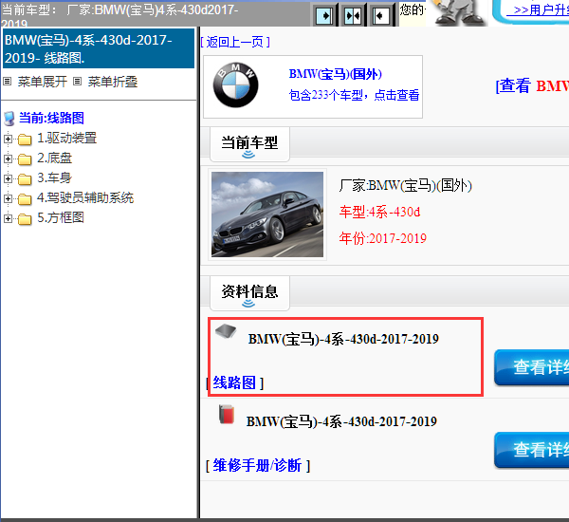The image size is (569, 522).
Task: Open the 线路图 link
Action: click(x=234, y=382)
